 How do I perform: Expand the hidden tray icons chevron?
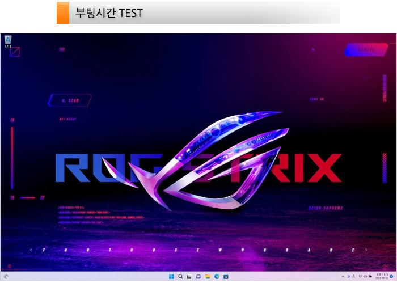coord(342,276)
